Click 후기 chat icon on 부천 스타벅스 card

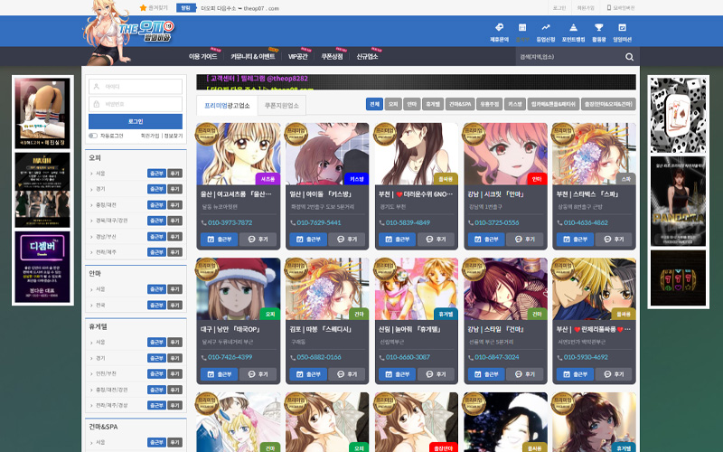(x=607, y=240)
